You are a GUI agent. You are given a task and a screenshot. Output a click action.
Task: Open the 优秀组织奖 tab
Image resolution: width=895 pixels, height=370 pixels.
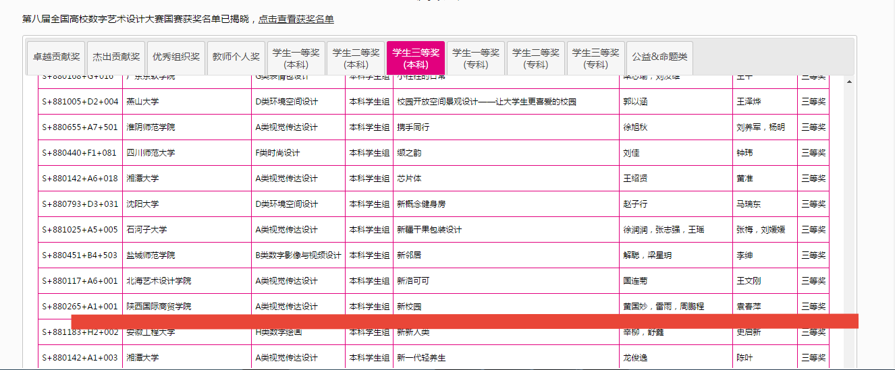pos(176,59)
